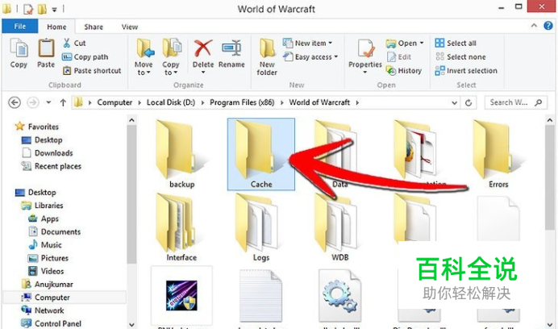
Task: Click the navigation pane scroll up arrow
Action: coord(131,120)
